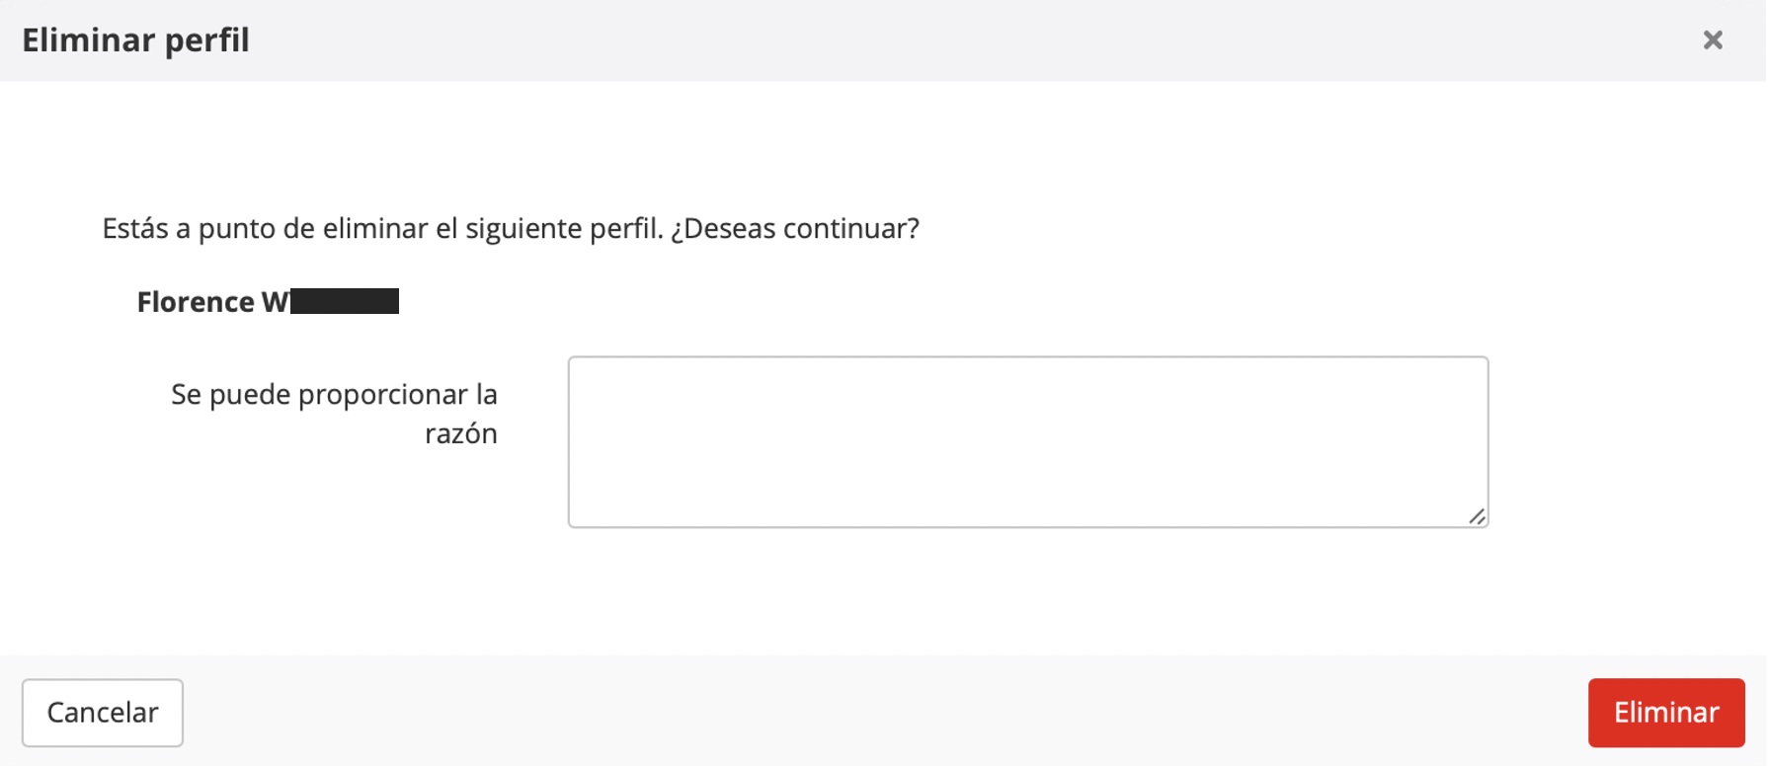1768x768 pixels.
Task: Click empty gray header bar area
Action: click(x=889, y=40)
